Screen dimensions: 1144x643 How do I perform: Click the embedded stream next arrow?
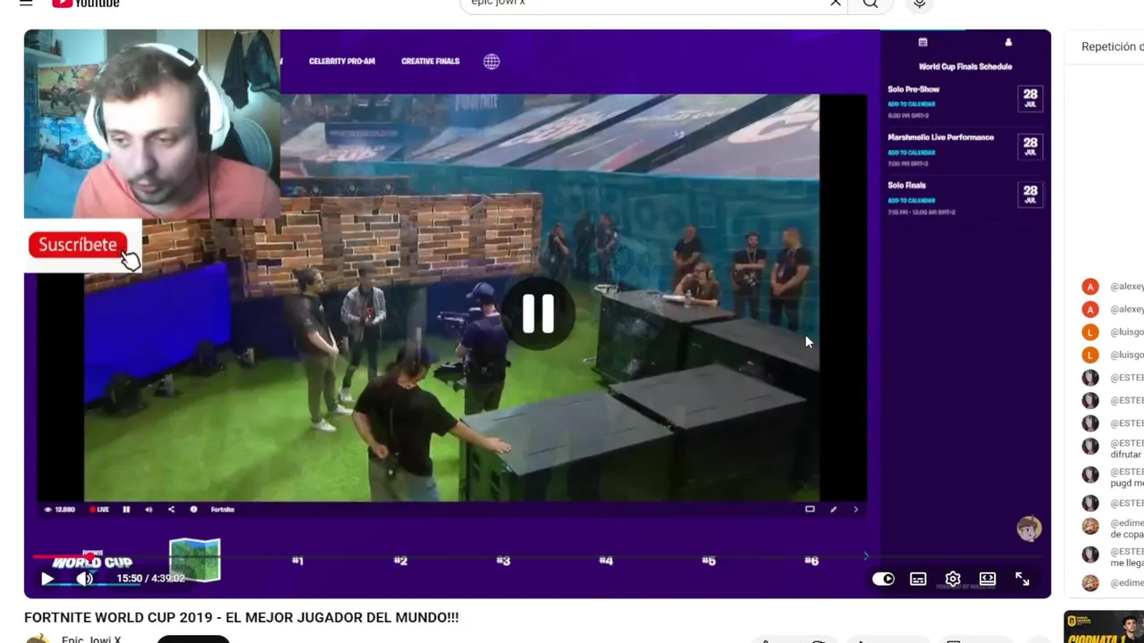[855, 509]
